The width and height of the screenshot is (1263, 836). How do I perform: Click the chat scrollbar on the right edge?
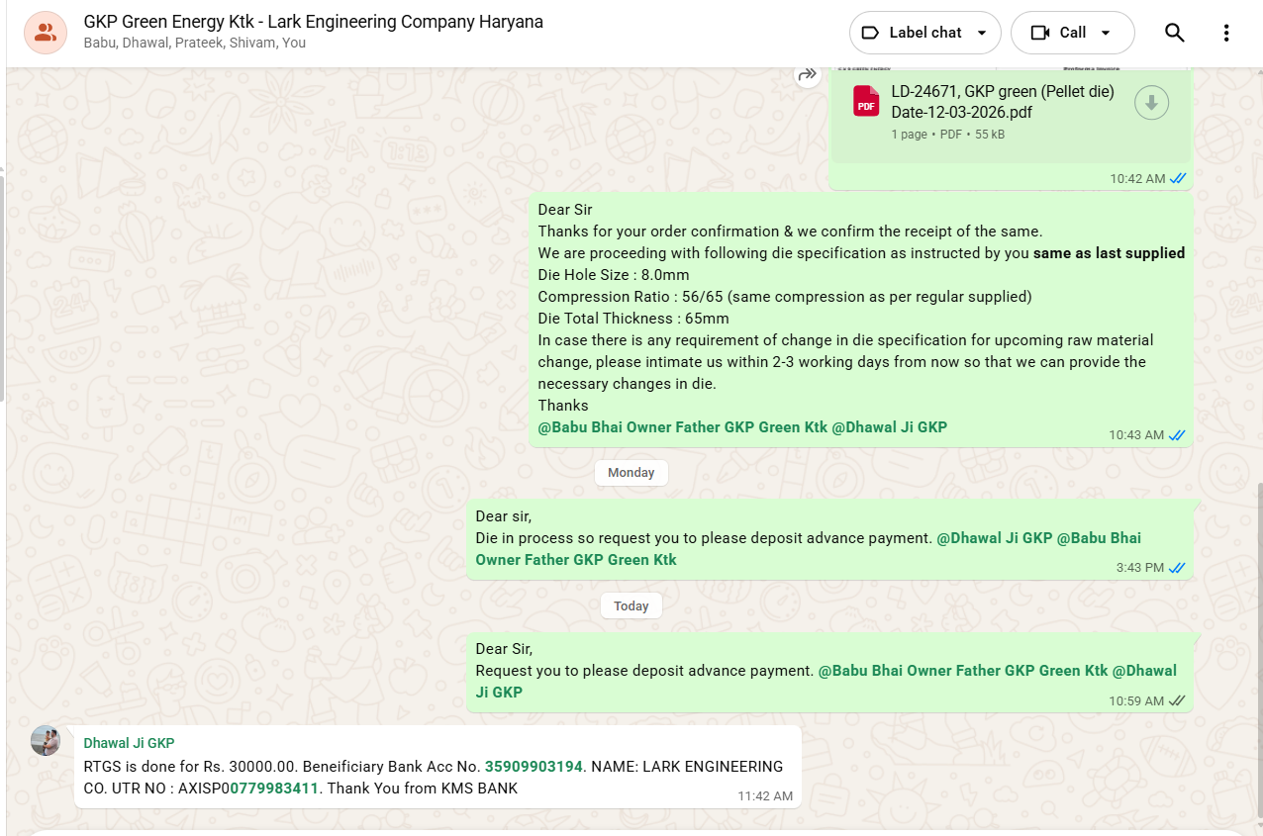point(1259,643)
